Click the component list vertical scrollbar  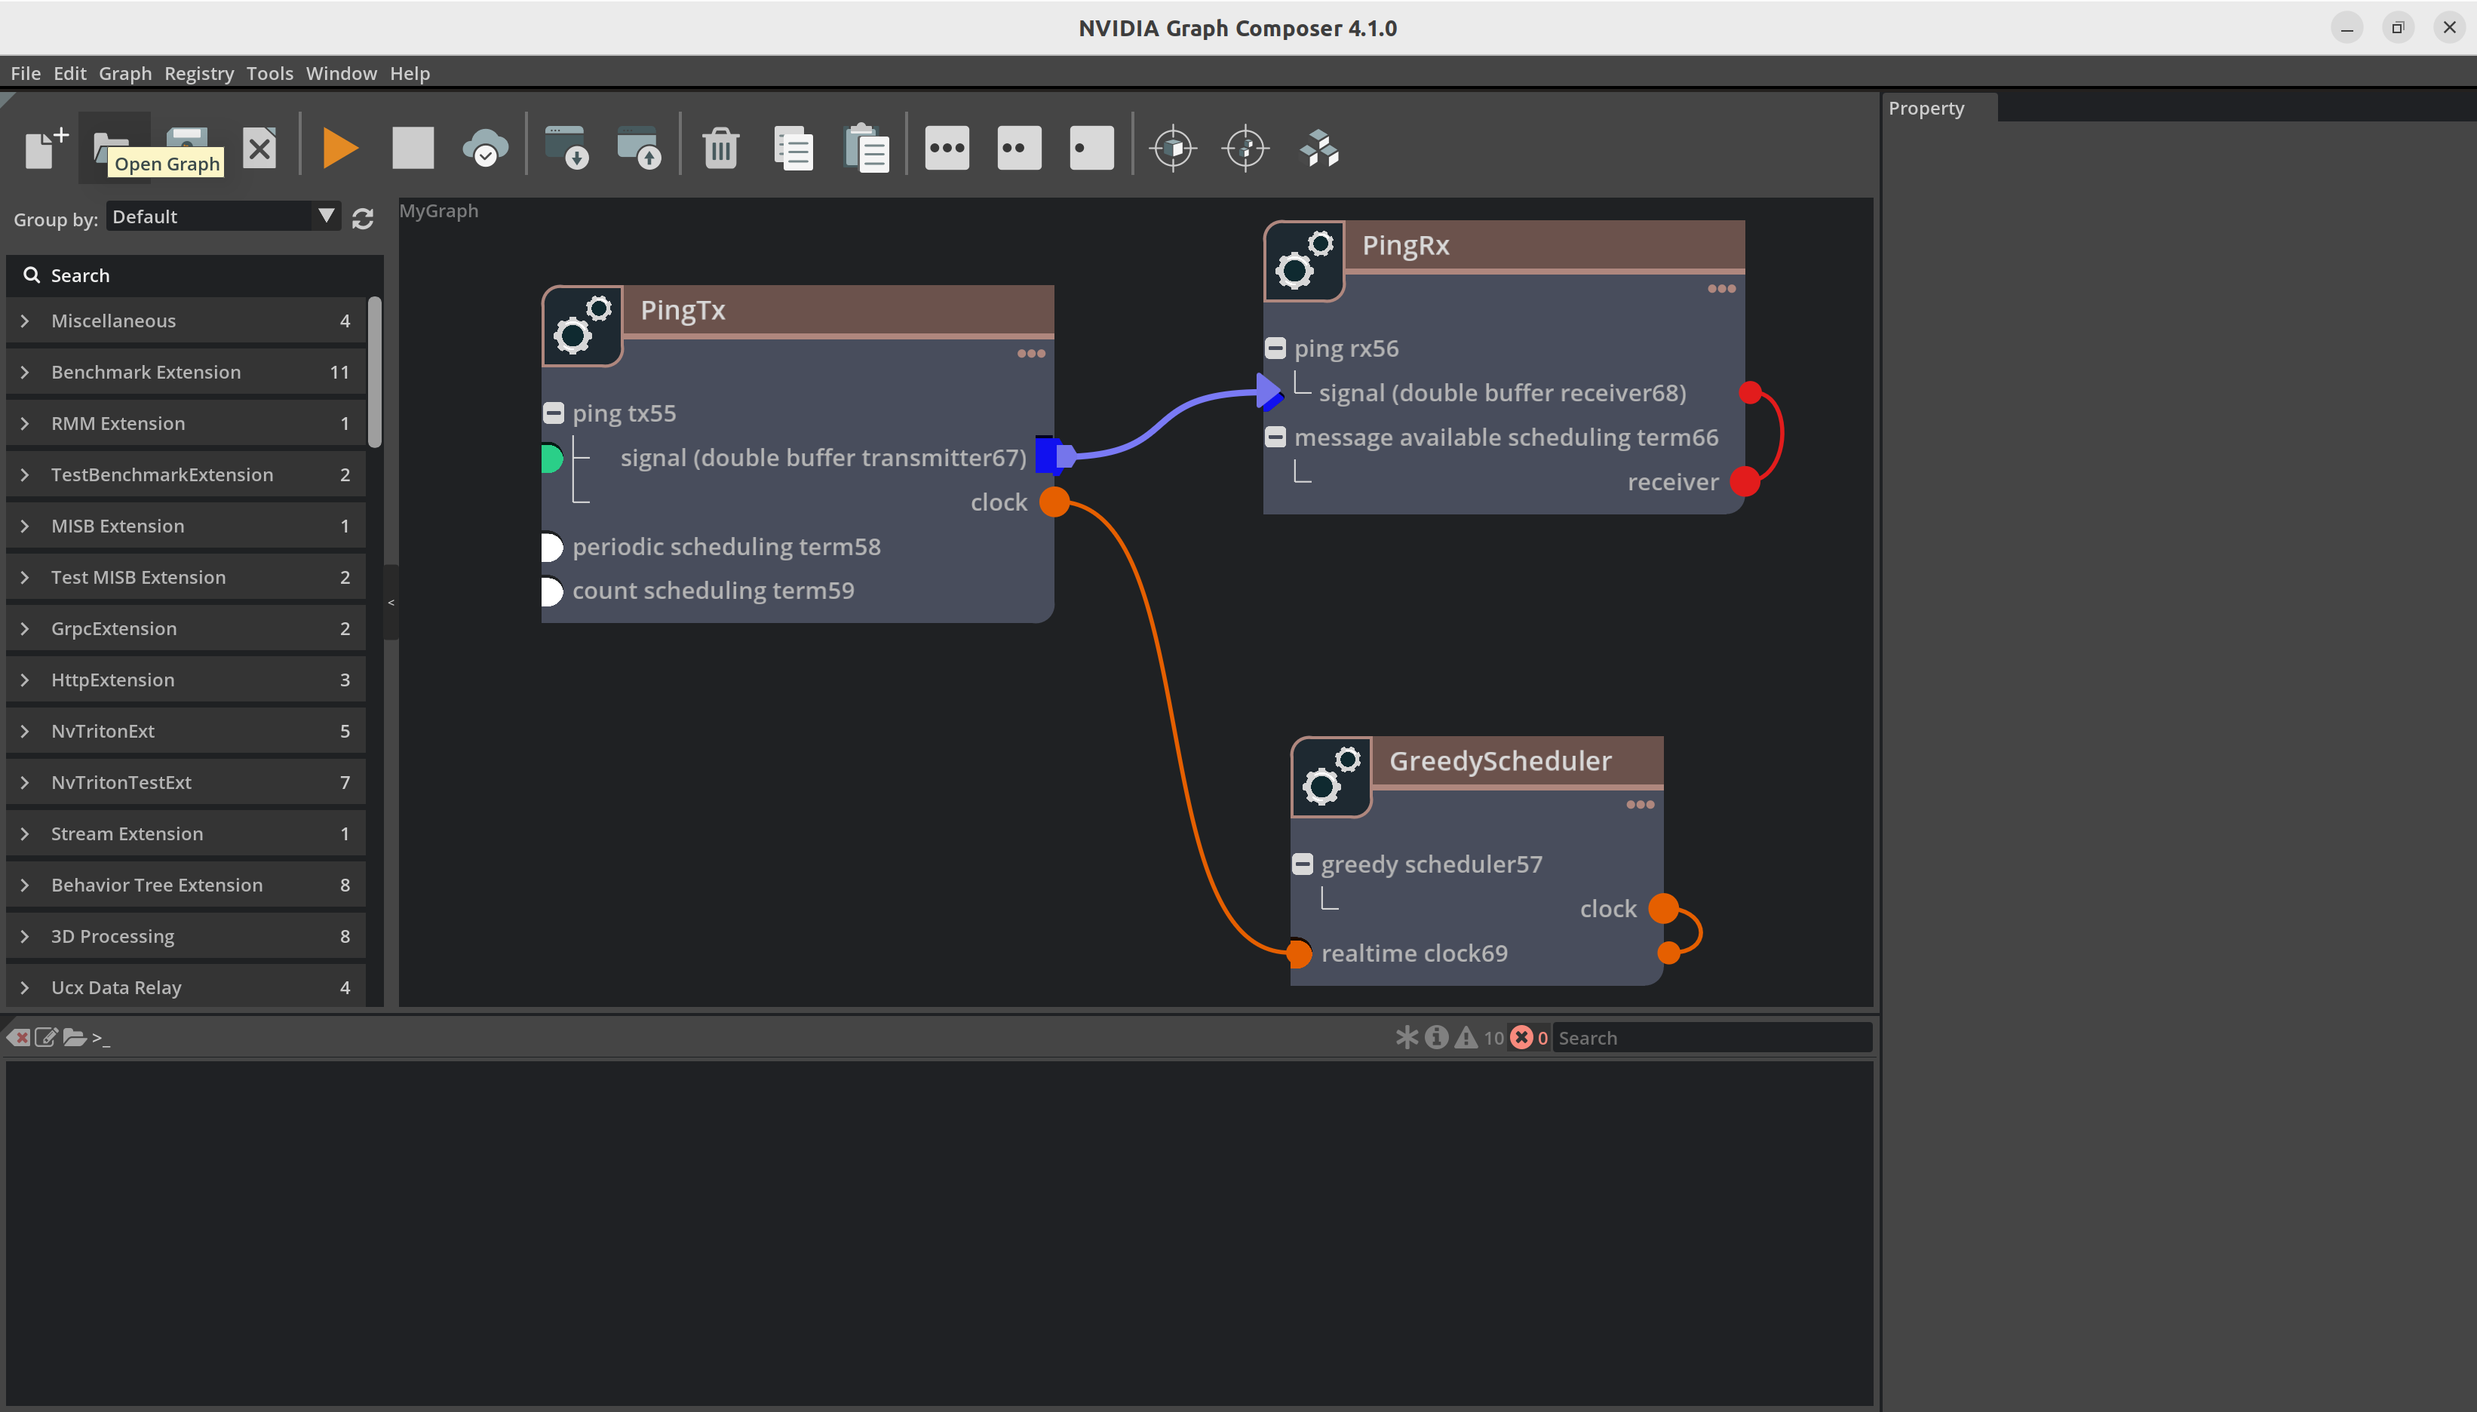pos(375,373)
